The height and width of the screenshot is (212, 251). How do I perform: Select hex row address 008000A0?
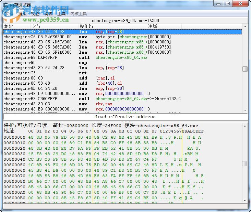coord(14,192)
